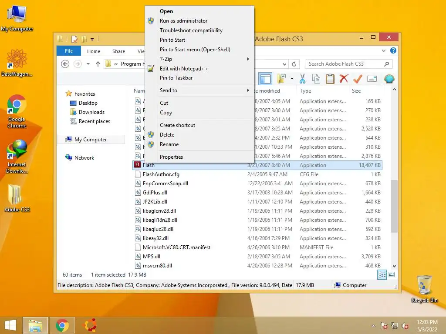Toggle the navigation pane toolbar icon

click(265, 79)
